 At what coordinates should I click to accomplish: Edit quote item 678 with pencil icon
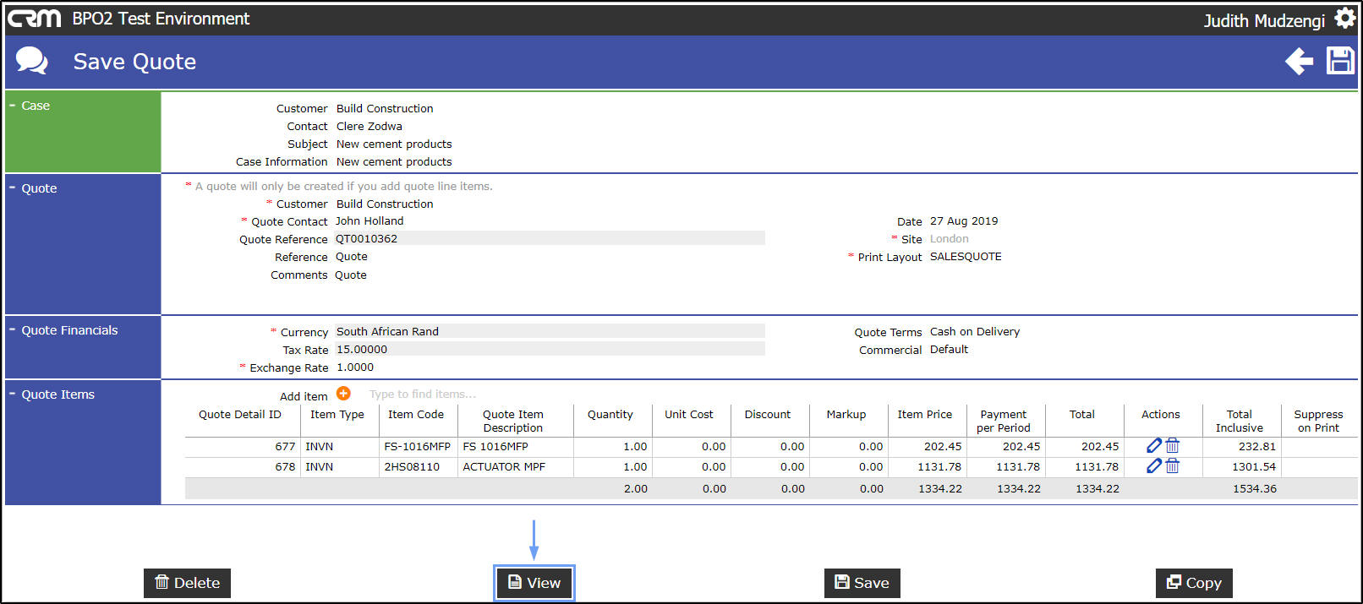coord(1153,466)
